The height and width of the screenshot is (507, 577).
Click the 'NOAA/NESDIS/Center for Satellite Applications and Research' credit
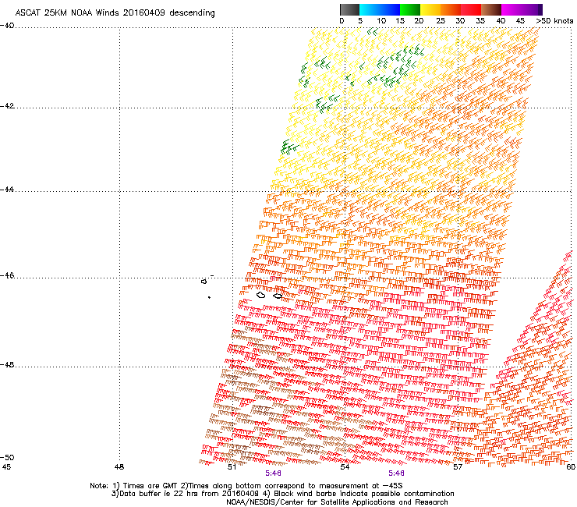pos(337,502)
